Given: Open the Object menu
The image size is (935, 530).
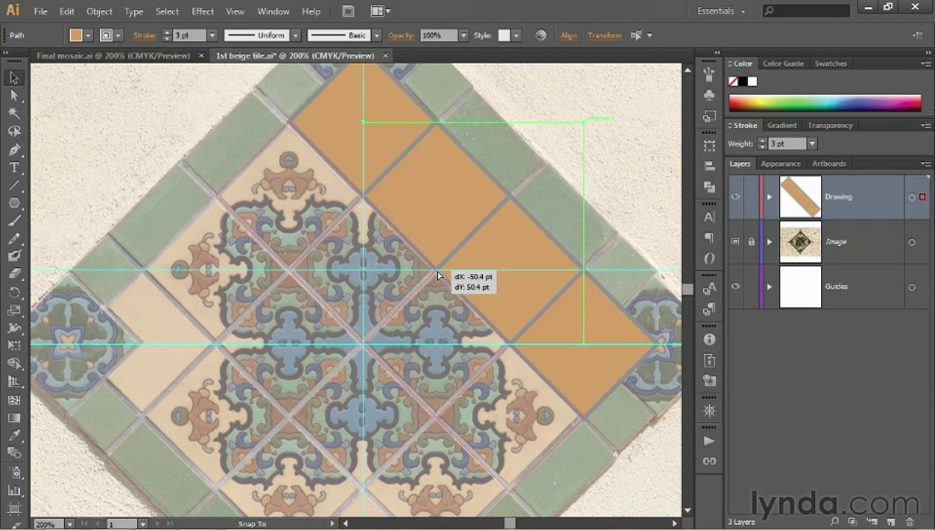Looking at the screenshot, I should (x=99, y=11).
